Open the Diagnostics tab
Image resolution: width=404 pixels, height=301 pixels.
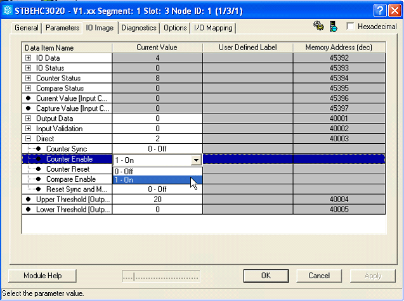139,28
